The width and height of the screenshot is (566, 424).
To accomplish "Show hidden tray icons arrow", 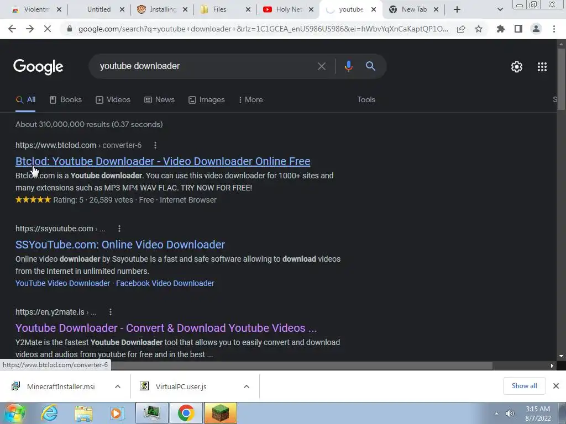I will point(497,414).
